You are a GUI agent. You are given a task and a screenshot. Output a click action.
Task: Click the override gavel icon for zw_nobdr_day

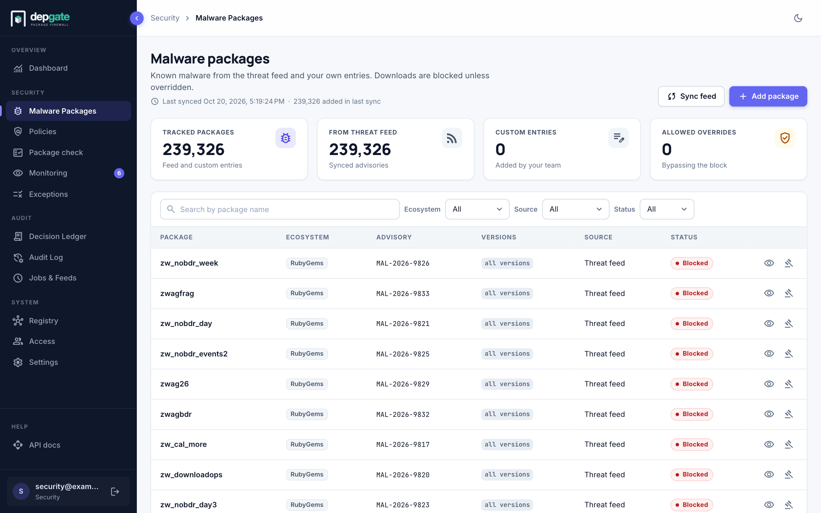pos(789,323)
